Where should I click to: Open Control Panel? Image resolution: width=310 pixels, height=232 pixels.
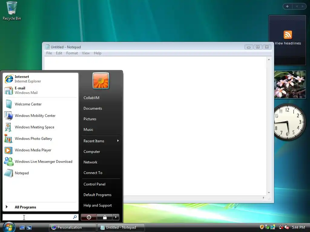click(101, 184)
